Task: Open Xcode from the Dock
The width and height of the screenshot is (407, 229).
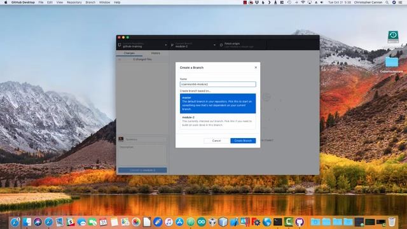Action: (x=234, y=222)
